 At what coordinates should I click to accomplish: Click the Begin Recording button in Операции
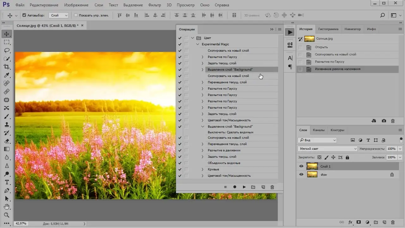pyautogui.click(x=235, y=187)
